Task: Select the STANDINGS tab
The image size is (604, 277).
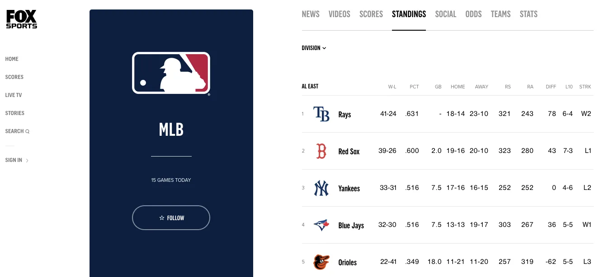Action: [x=409, y=14]
